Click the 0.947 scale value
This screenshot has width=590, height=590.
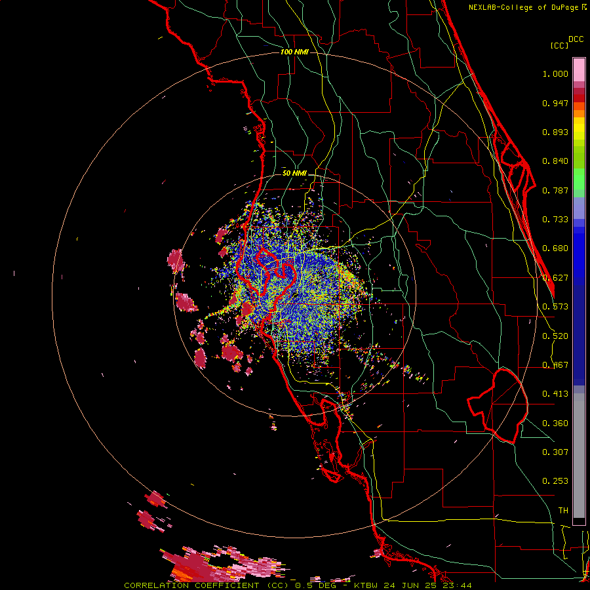(x=555, y=103)
